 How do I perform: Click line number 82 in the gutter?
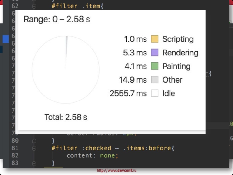15,155
